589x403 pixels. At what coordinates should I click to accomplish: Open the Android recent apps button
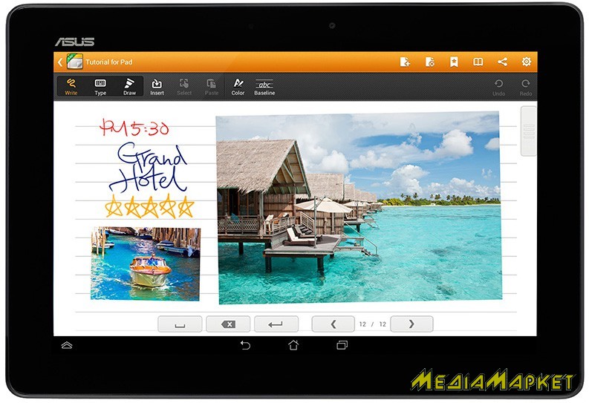pos(342,345)
